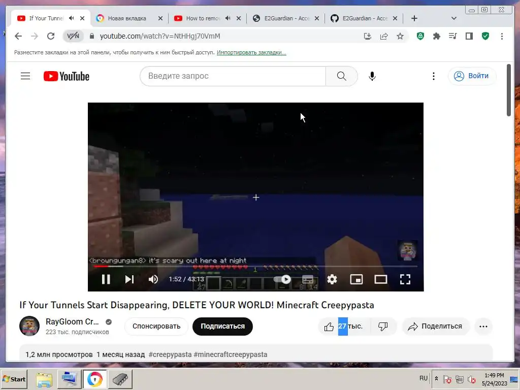This screenshot has height=390, width=520.
Task: Go to the YouTube home logo
Action: [x=67, y=76]
